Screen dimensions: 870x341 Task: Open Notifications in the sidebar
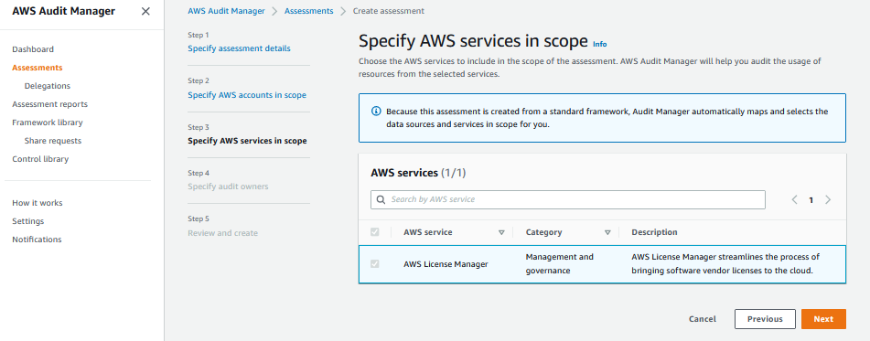pos(37,240)
